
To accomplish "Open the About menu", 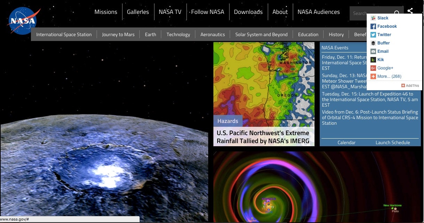I will click(x=280, y=12).
